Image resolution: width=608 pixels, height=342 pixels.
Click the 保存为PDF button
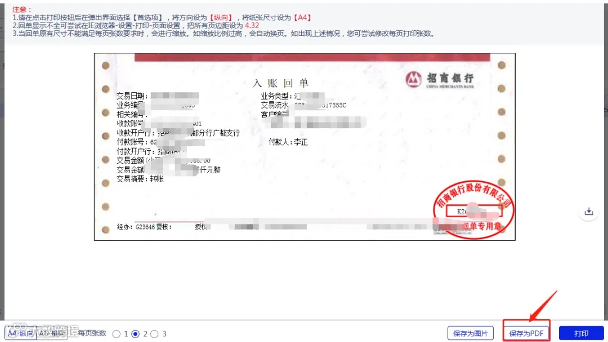[x=526, y=333]
